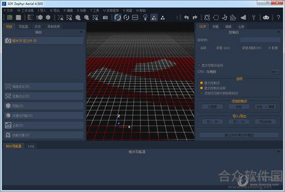The width and height of the screenshot is (285, 192).
Task: Click the mask tool icon
Action: pyautogui.click(x=266, y=18)
